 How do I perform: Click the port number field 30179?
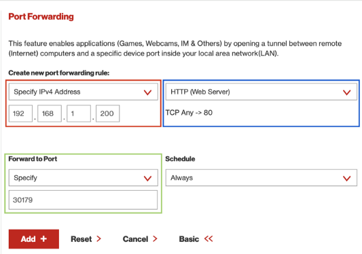83,200
